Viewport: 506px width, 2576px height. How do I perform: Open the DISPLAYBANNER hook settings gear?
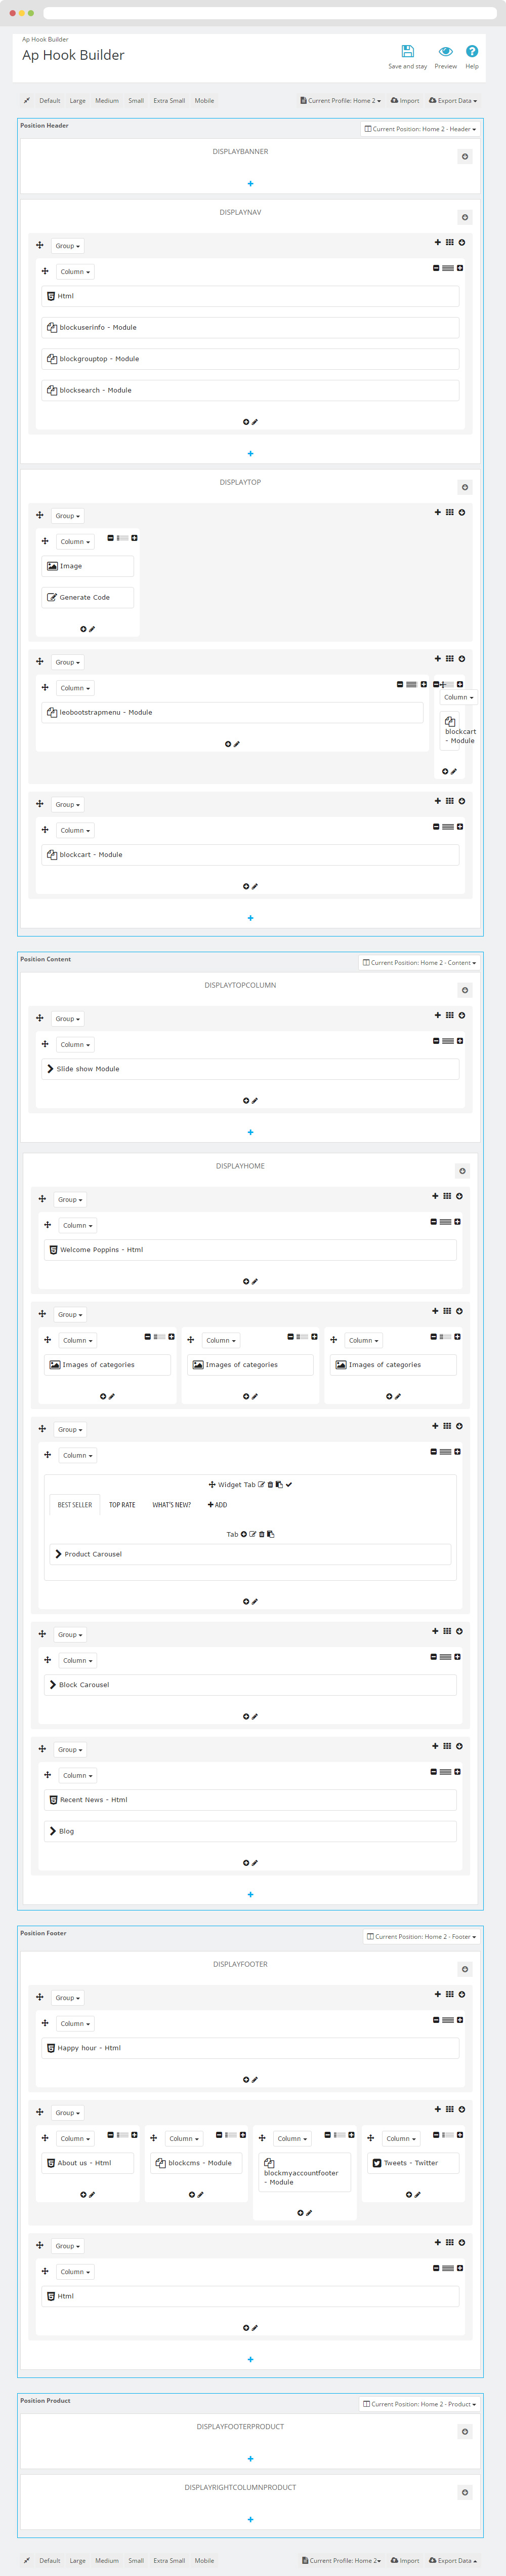click(x=465, y=156)
